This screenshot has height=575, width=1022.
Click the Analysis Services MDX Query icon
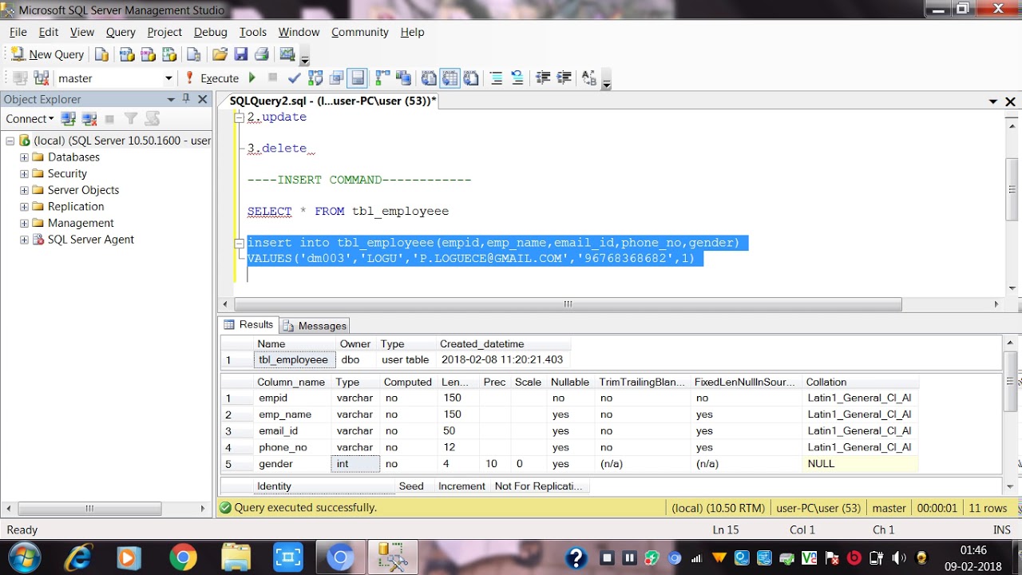pos(127,54)
